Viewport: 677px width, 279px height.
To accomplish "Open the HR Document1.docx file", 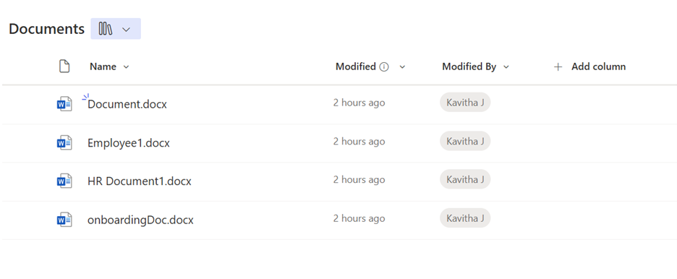I will pyautogui.click(x=140, y=181).
